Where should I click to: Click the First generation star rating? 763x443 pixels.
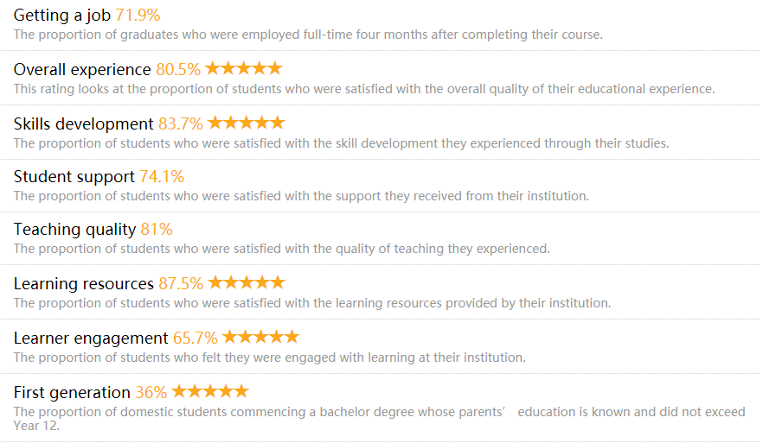pyautogui.click(x=210, y=391)
